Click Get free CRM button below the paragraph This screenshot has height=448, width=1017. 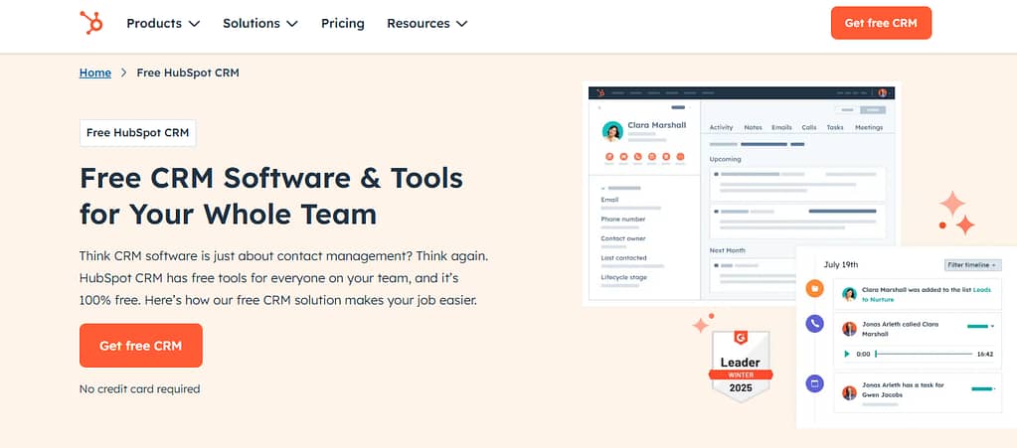coord(141,346)
